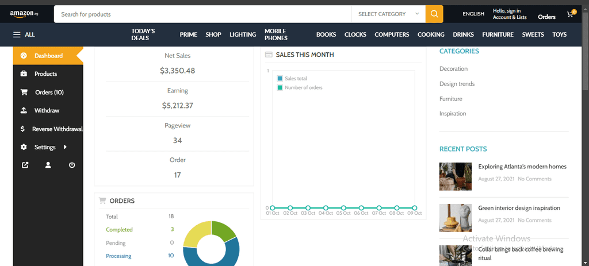Toggle the Sales total legend box
The image size is (589, 266).
(x=280, y=78)
